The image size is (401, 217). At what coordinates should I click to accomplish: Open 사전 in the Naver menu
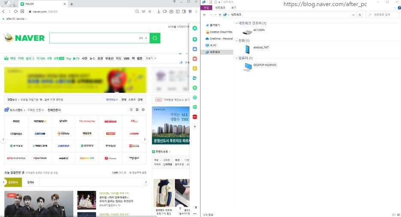tap(84, 58)
